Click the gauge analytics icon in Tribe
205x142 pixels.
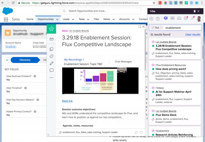point(179,18)
